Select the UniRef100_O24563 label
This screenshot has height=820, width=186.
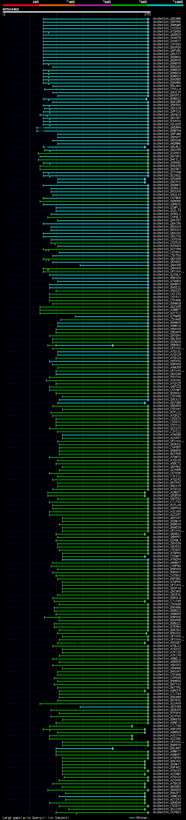click(x=167, y=153)
